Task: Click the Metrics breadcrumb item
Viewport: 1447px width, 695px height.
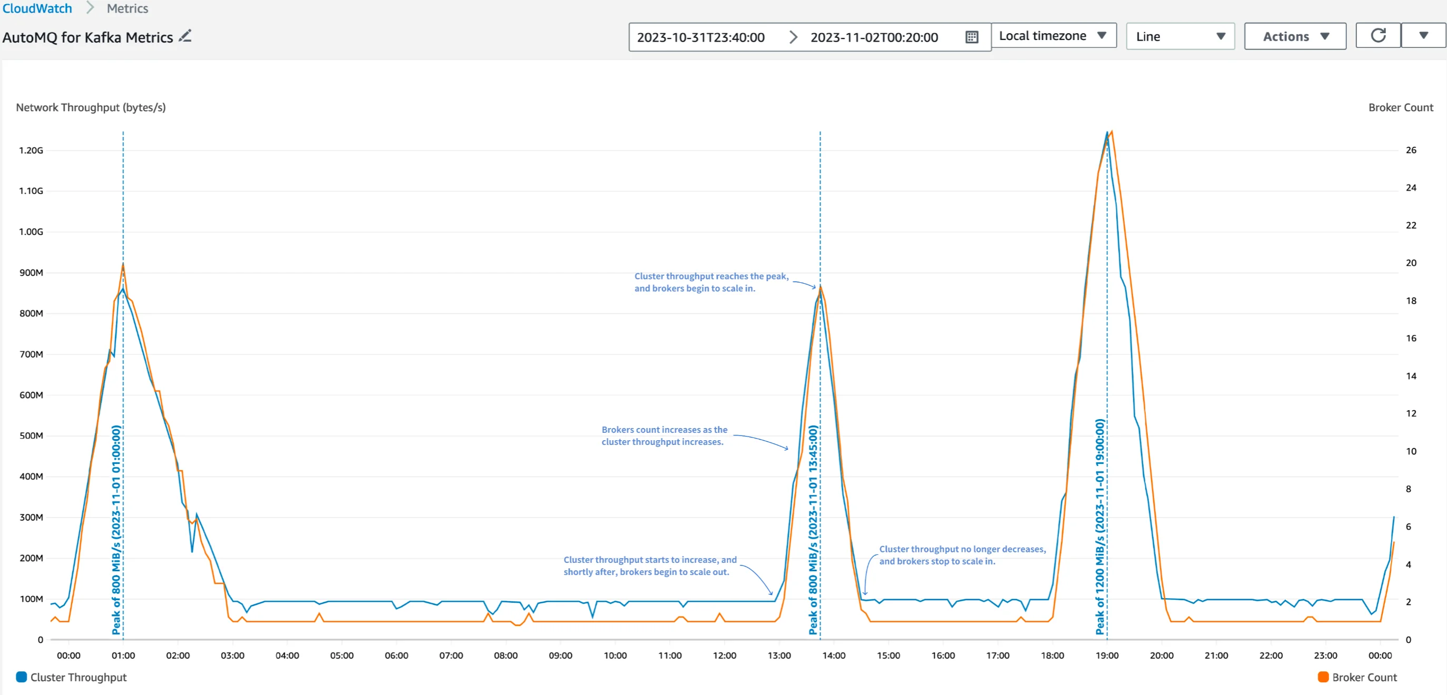Action: click(127, 8)
